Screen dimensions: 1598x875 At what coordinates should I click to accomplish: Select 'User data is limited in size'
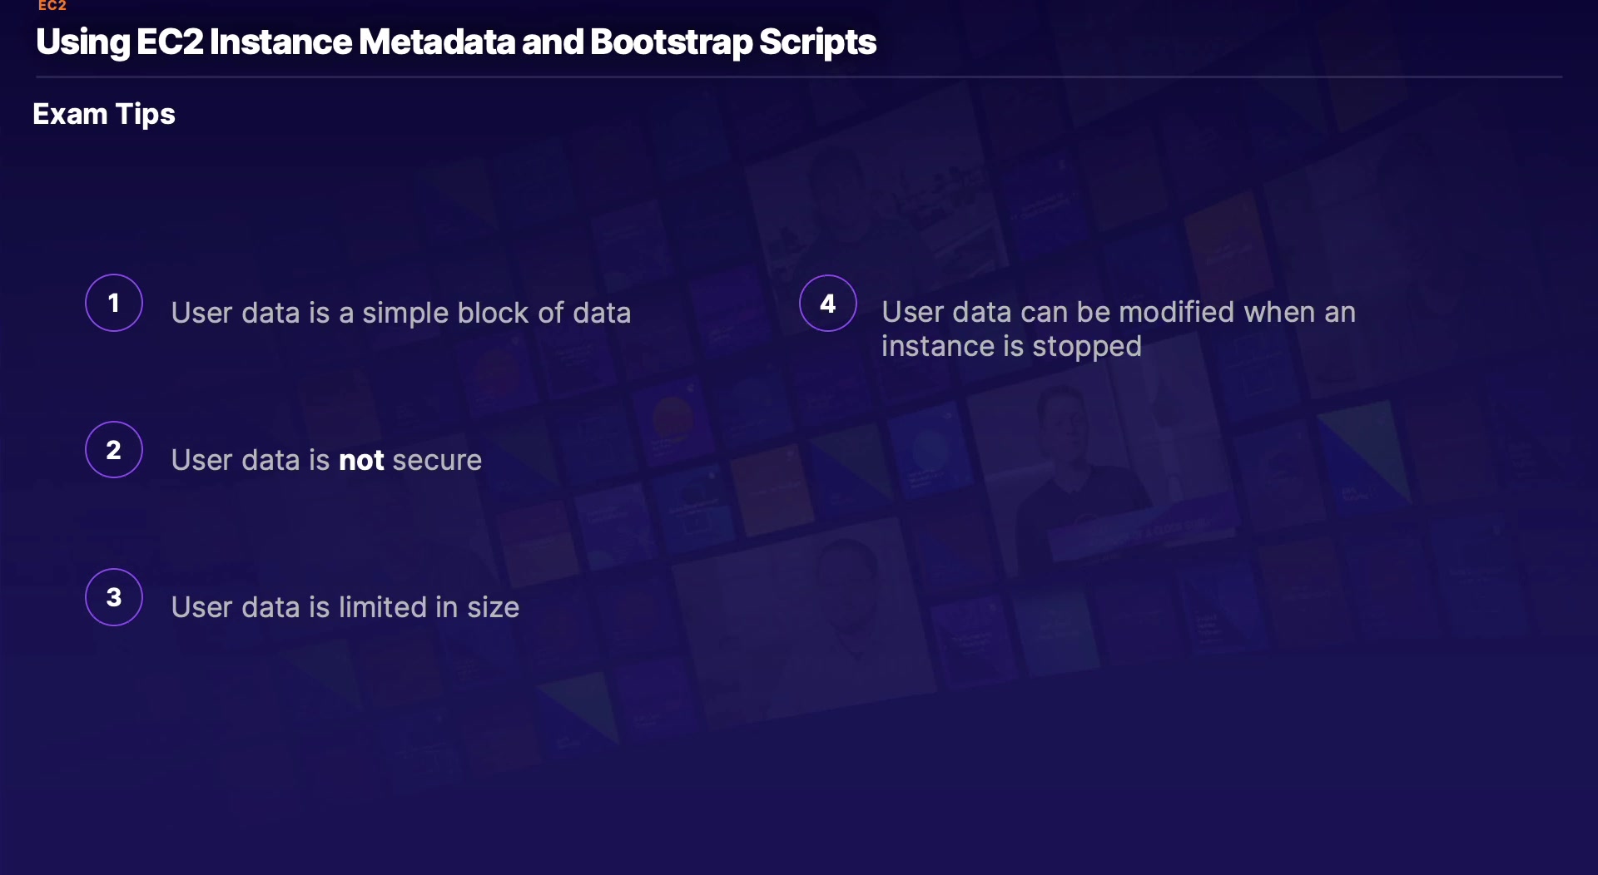click(345, 607)
